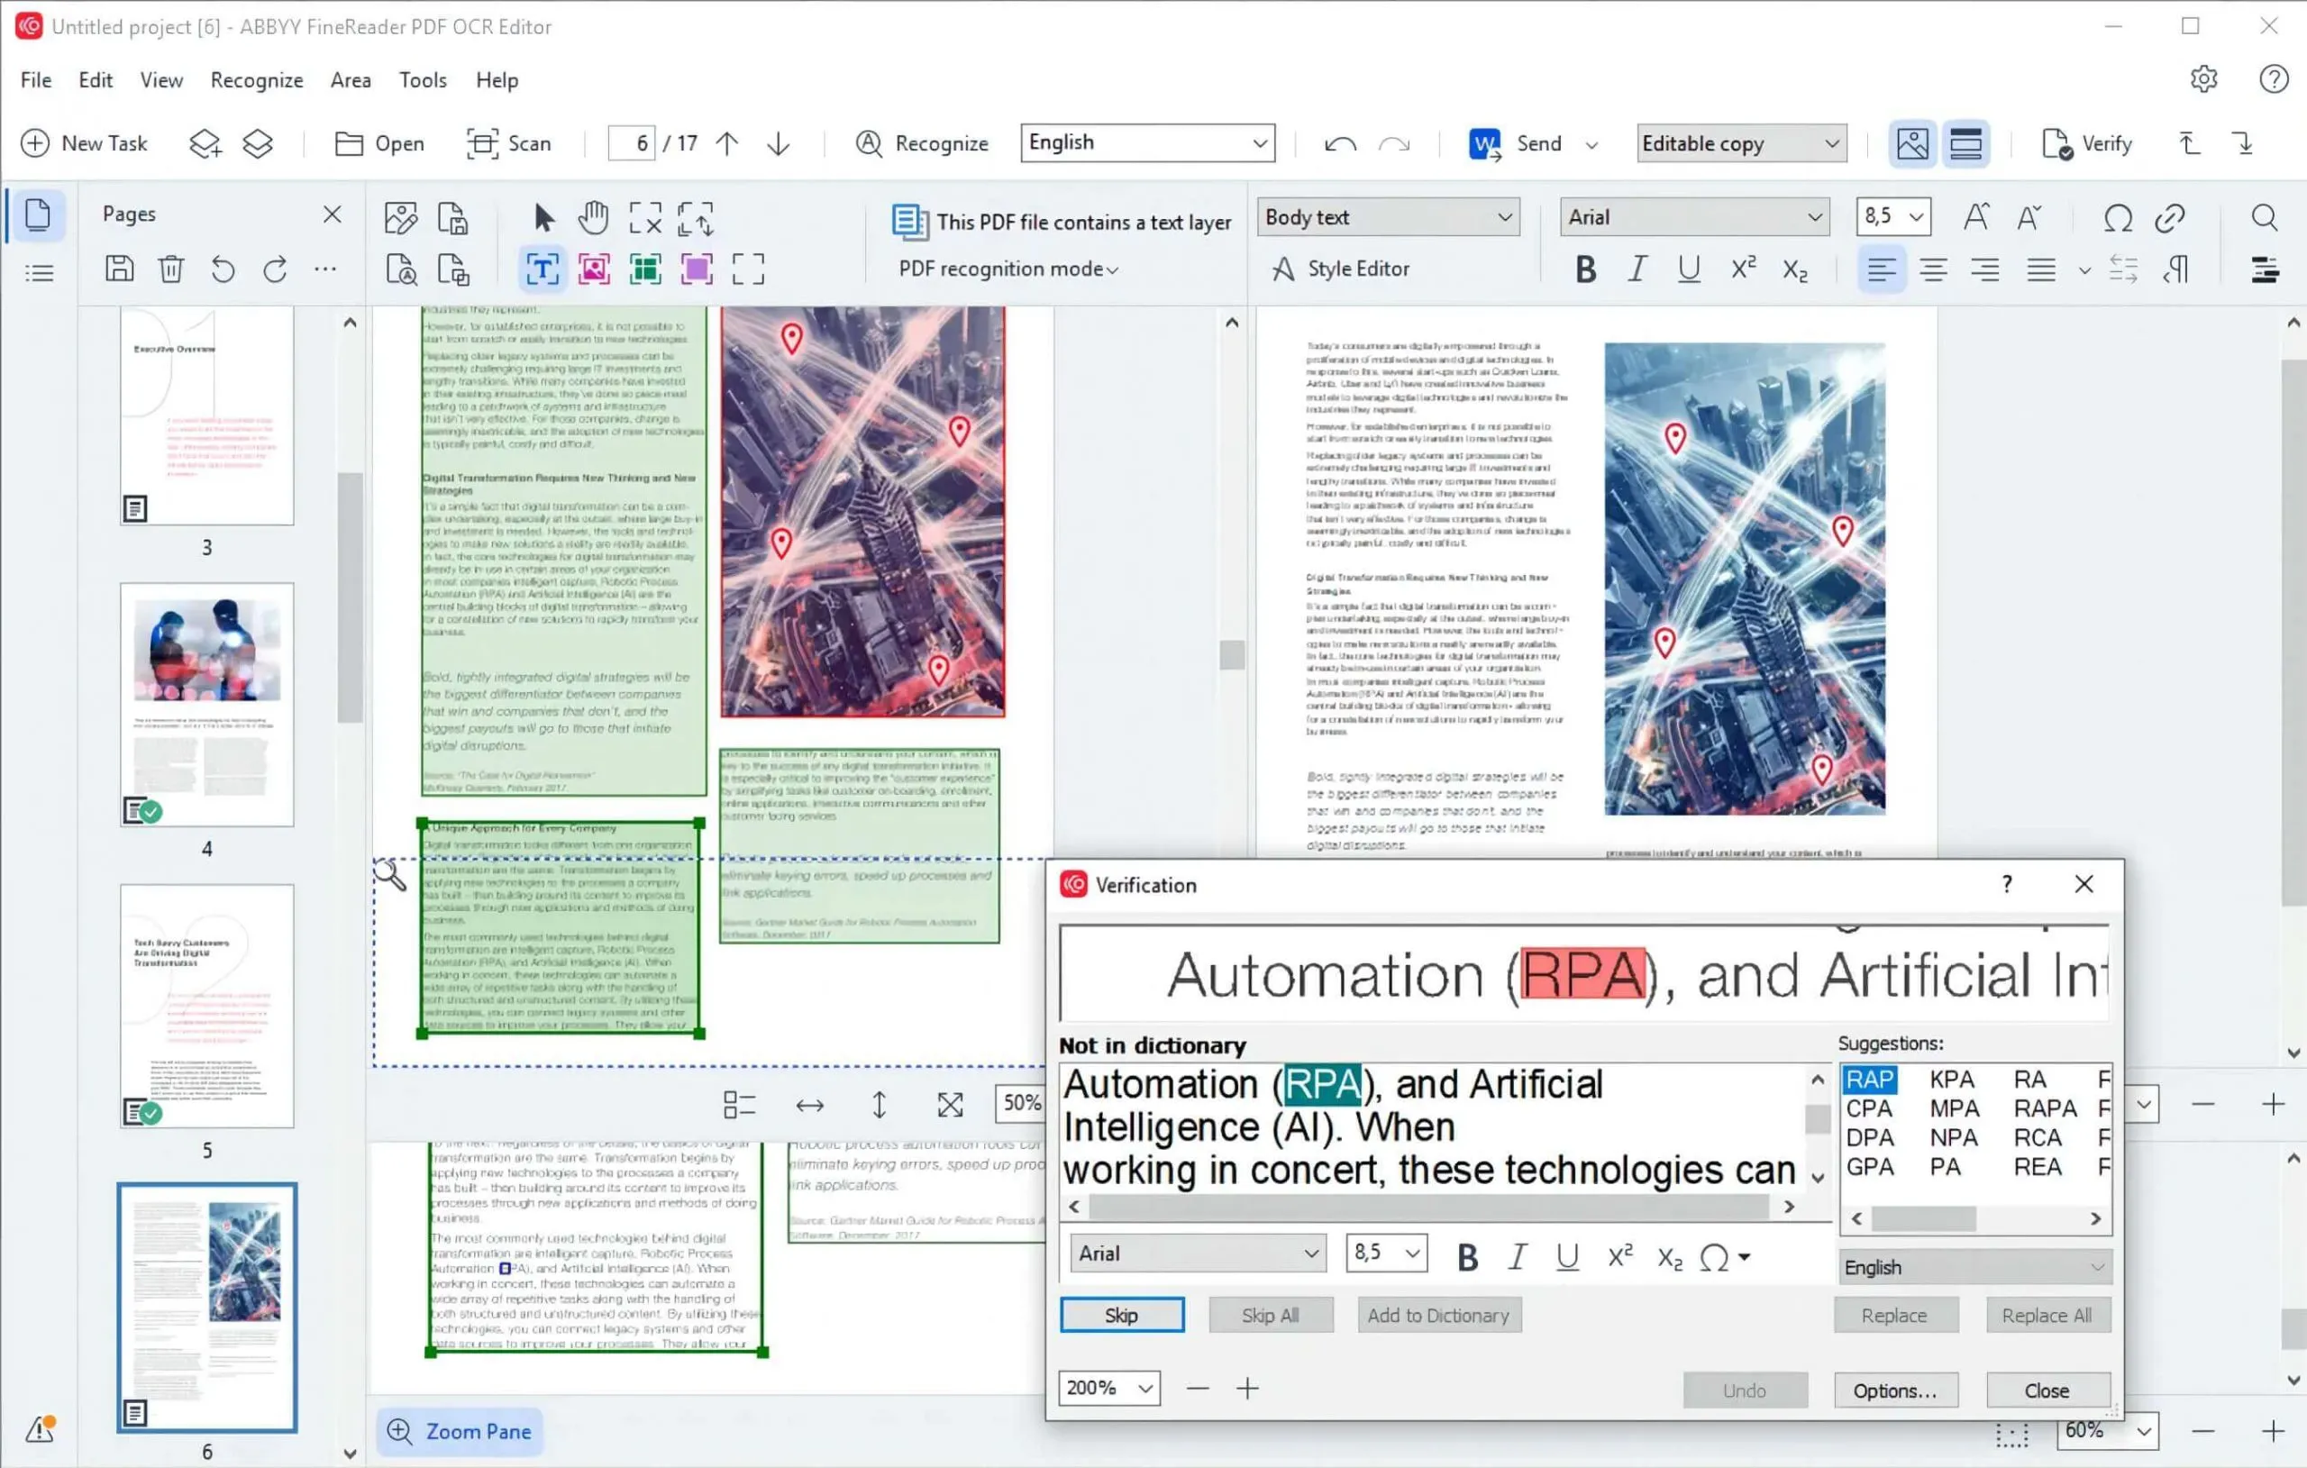2307x1468 pixels.
Task: Click the Add to Dictionary button
Action: pos(1437,1314)
